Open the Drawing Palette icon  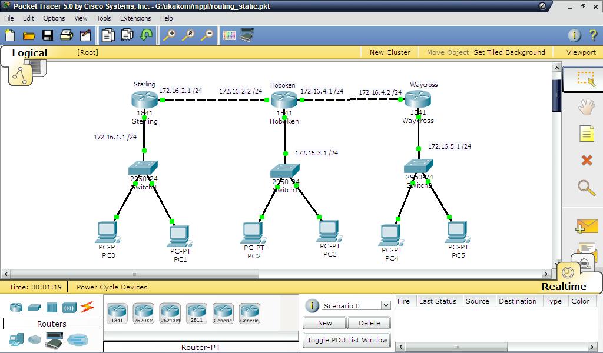[229, 36]
